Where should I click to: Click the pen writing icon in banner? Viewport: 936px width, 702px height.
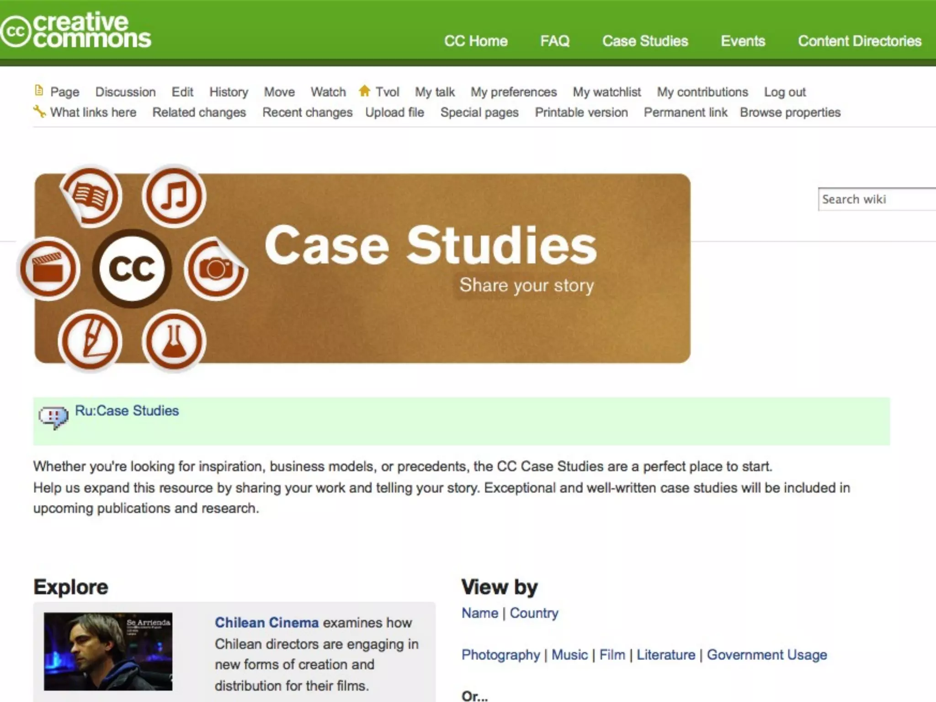click(x=90, y=341)
